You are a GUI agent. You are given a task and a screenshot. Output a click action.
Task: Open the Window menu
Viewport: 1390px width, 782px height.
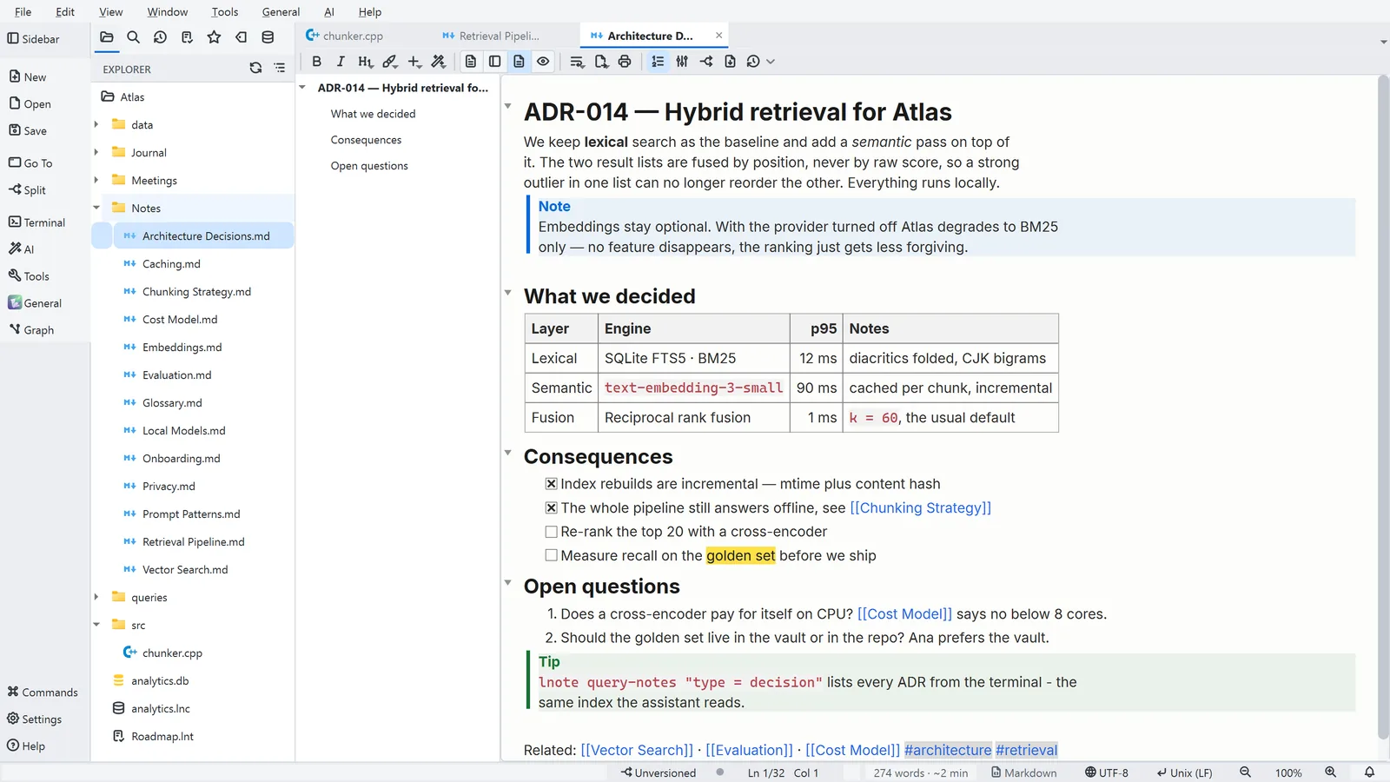click(x=168, y=12)
